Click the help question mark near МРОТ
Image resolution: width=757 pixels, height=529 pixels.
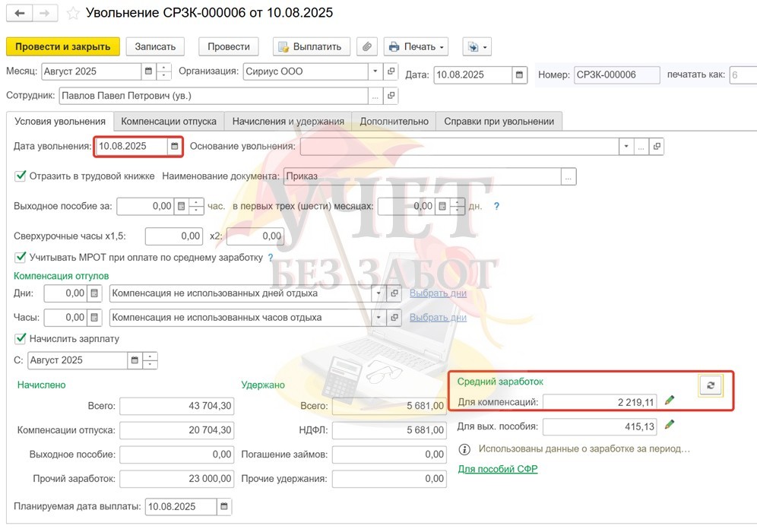(271, 258)
